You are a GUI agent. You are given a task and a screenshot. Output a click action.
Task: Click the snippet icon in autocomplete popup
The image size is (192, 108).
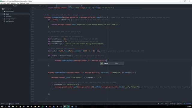tap(102, 63)
